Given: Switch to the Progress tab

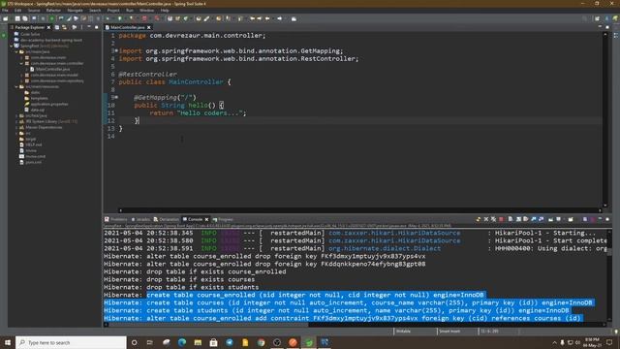Looking at the screenshot, I should coord(223,219).
